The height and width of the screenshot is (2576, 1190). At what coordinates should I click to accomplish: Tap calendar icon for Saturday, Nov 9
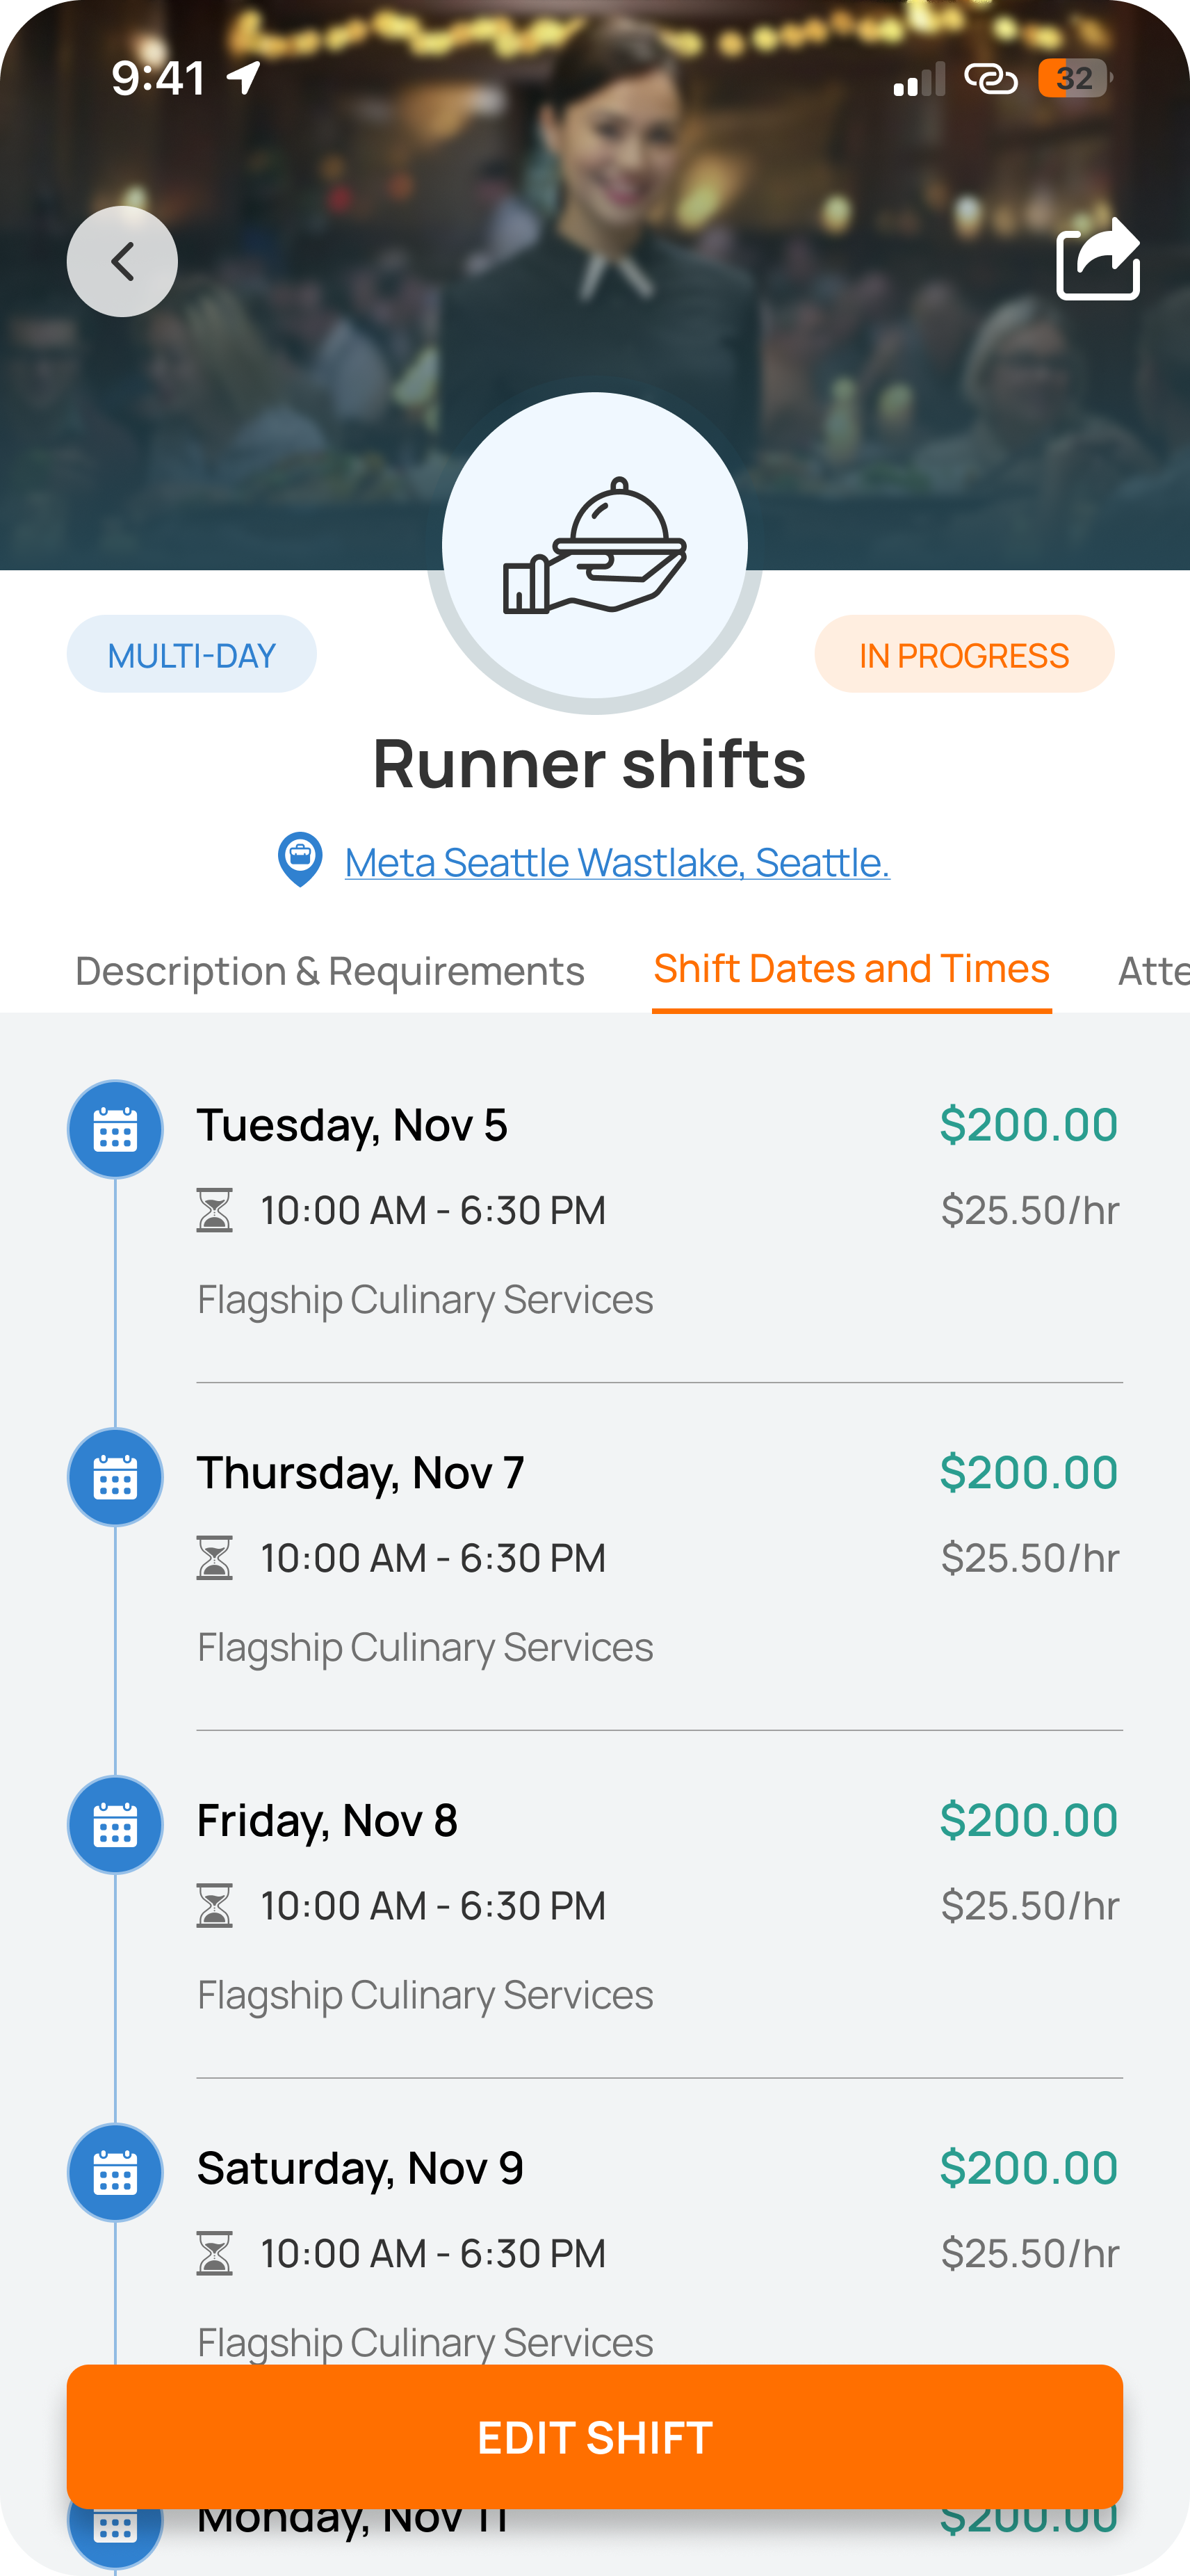[x=115, y=2173]
